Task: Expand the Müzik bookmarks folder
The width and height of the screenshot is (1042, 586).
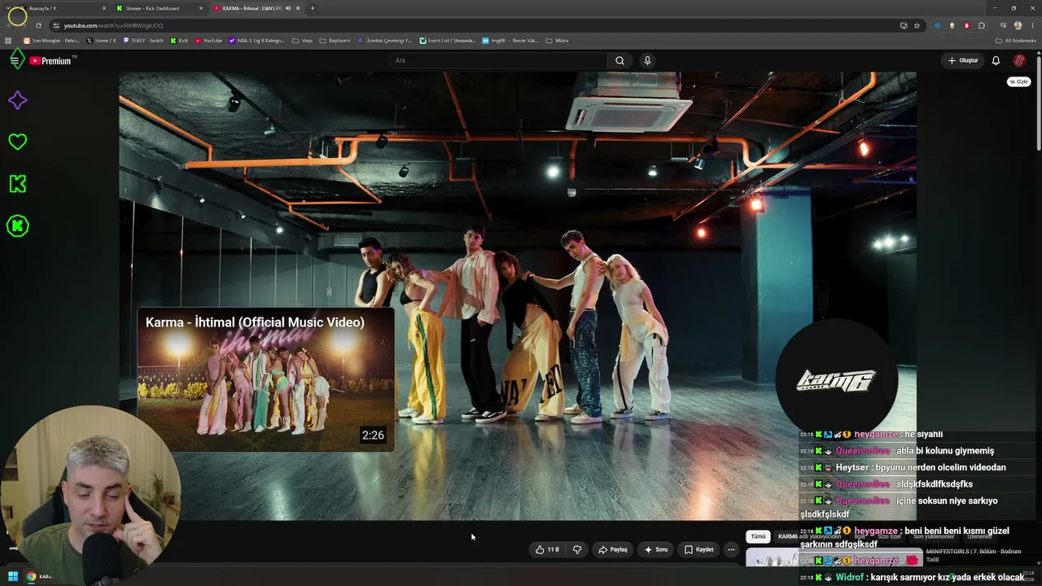Action: pyautogui.click(x=557, y=41)
